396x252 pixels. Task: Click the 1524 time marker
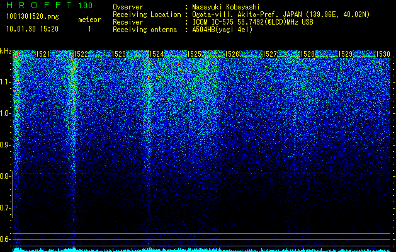coord(156,54)
